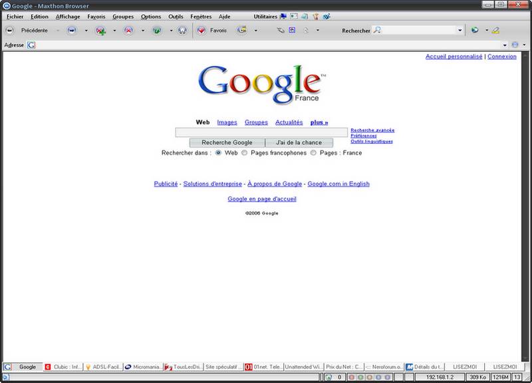Switch to the Micromania tab

pyautogui.click(x=143, y=367)
